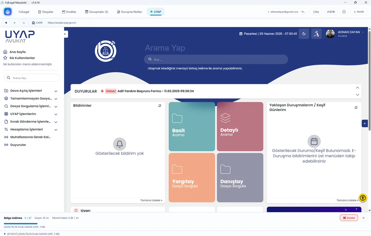The image size is (371, 236).
Task: Toggle dark mode with the moon icon
Action: tap(304, 34)
